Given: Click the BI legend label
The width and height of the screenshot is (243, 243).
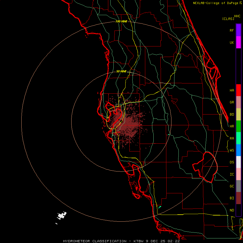Looking at the screenshot, I should pyautogui.click(x=232, y=198).
